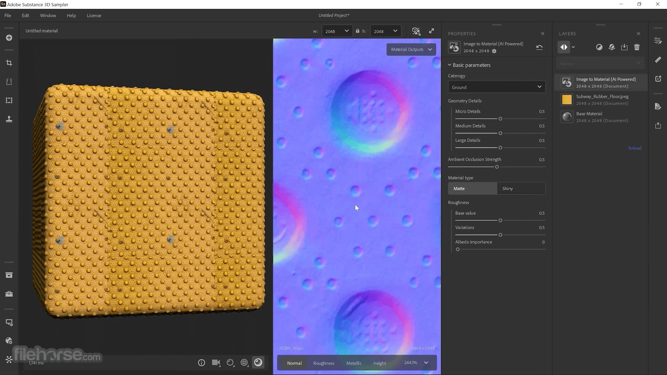Toggle the width-height aspect lock
The height and width of the screenshot is (375, 667).
click(x=357, y=31)
